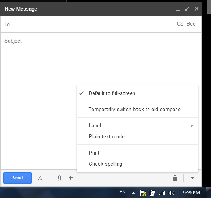The width and height of the screenshot is (211, 198).
Task: Click into the Subject field
Action: tap(101, 41)
